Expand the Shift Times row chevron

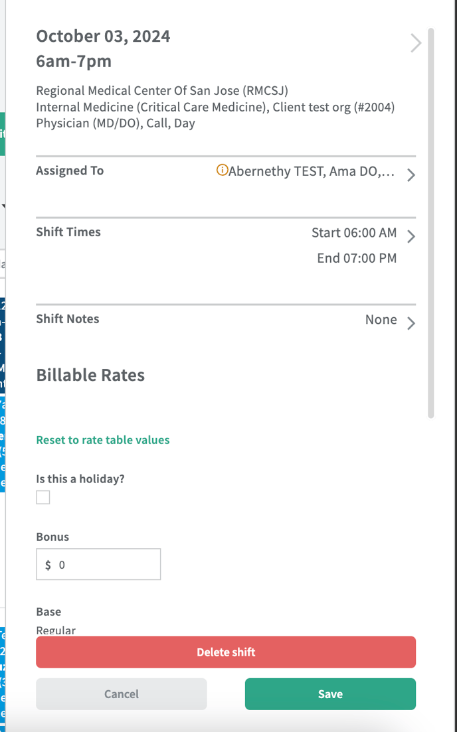pos(411,236)
